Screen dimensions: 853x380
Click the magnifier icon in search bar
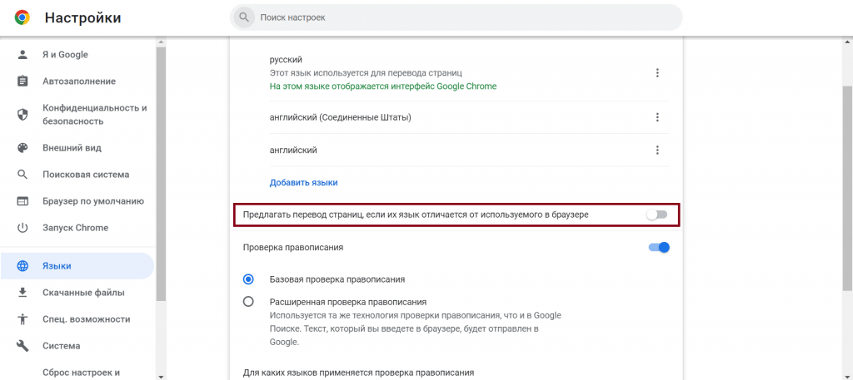point(244,17)
